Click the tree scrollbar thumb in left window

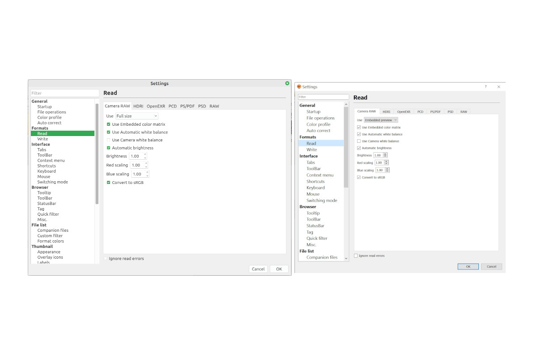[97, 154]
